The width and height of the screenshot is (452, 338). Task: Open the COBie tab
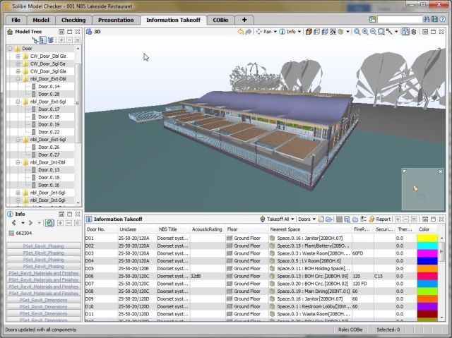click(220, 20)
